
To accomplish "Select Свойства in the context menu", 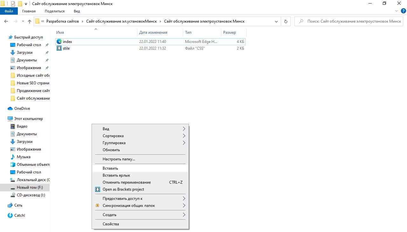I will point(111,224).
